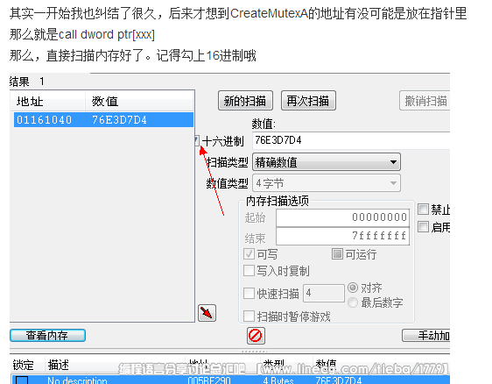This screenshot has width=492, height=384.
Task: Select the 对齐 alignment radio button
Action: [x=353, y=288]
